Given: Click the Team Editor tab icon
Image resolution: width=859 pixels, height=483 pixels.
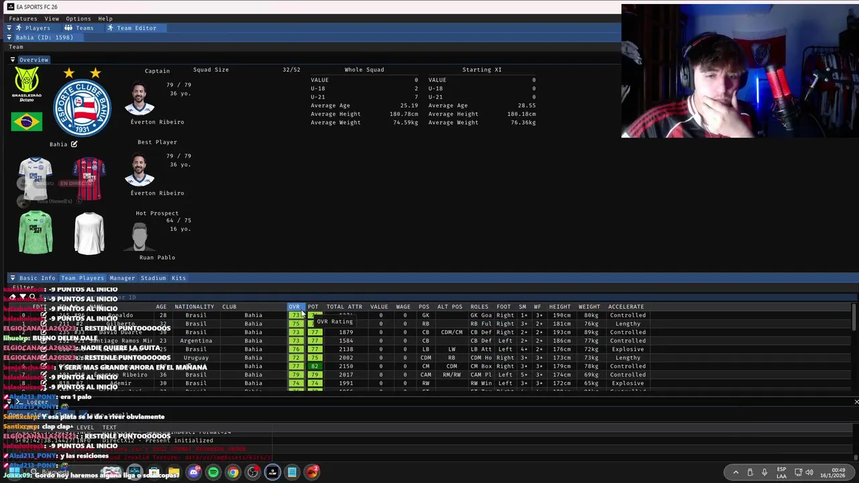Looking at the screenshot, I should (x=111, y=28).
